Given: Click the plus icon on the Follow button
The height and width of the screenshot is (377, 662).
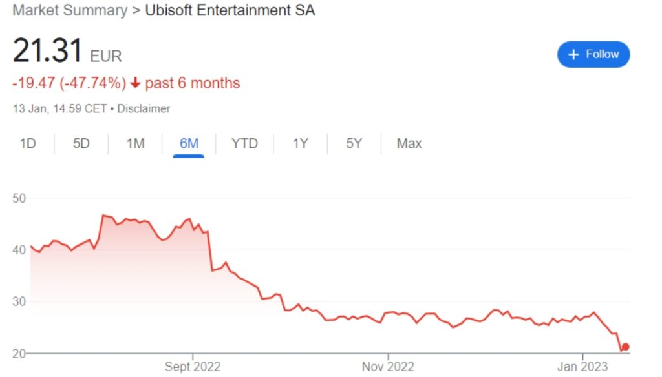Looking at the screenshot, I should point(573,54).
